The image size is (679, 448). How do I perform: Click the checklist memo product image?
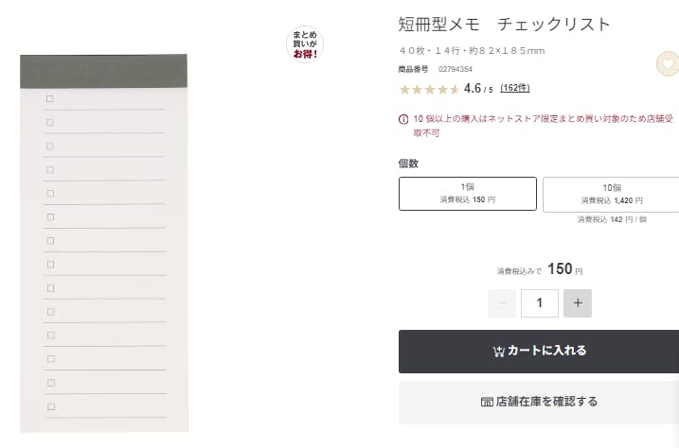[105, 243]
